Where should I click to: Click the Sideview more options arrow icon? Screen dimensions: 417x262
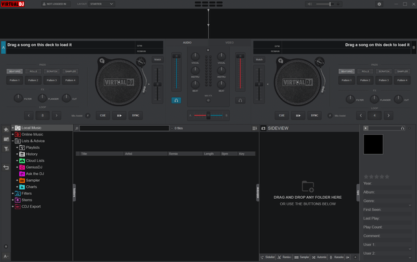pos(347,257)
